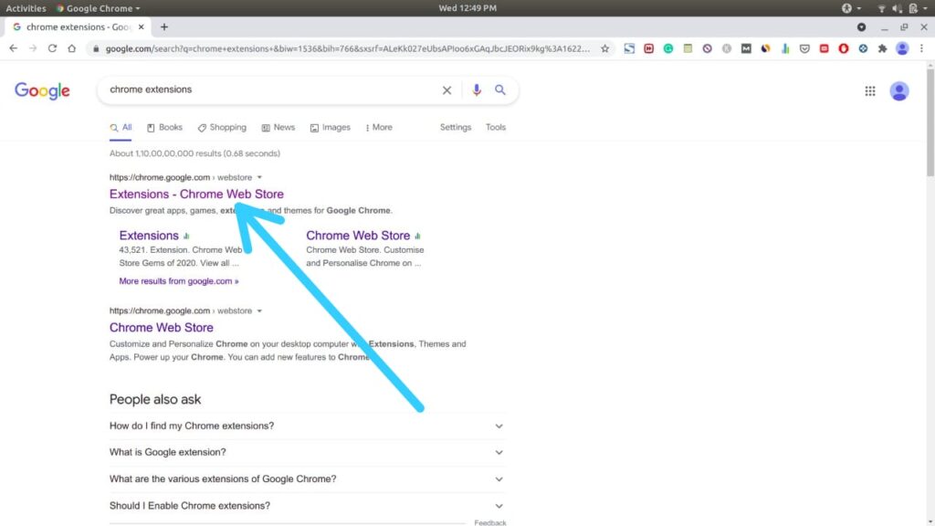Open the More search filters menu
The height and width of the screenshot is (526, 935).
pos(379,128)
